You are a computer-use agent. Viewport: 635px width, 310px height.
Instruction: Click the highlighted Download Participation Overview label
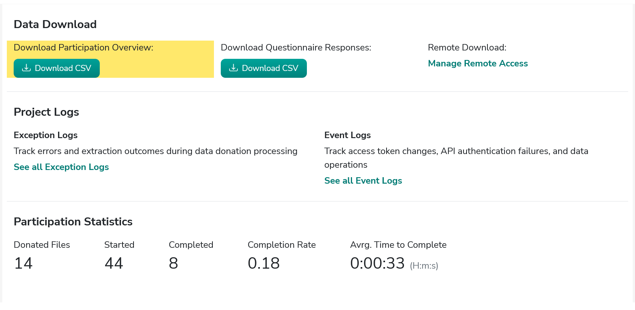pos(83,47)
